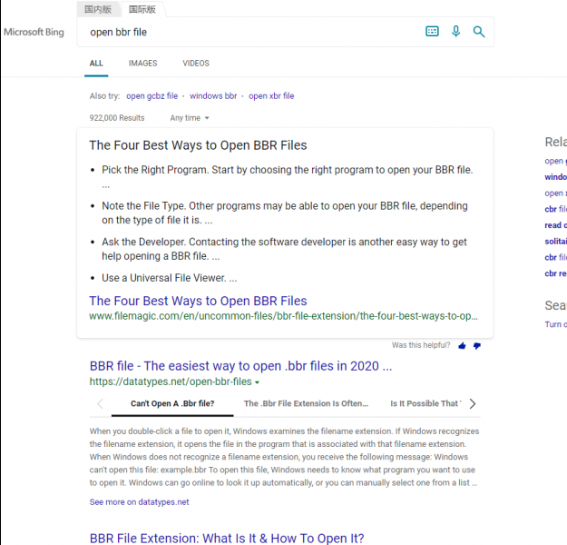This screenshot has width=567, height=545.
Task: Click See more on datatypes.net
Action: point(139,501)
